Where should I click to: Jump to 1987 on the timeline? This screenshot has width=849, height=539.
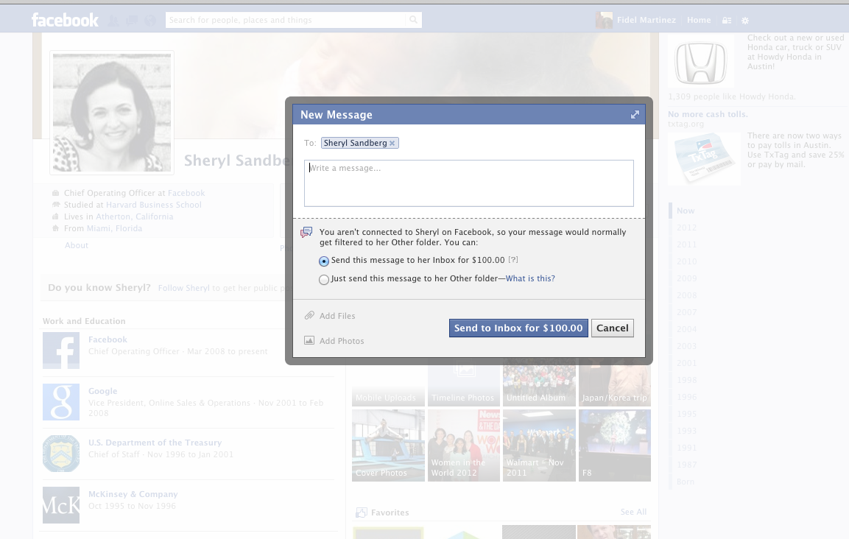click(686, 465)
